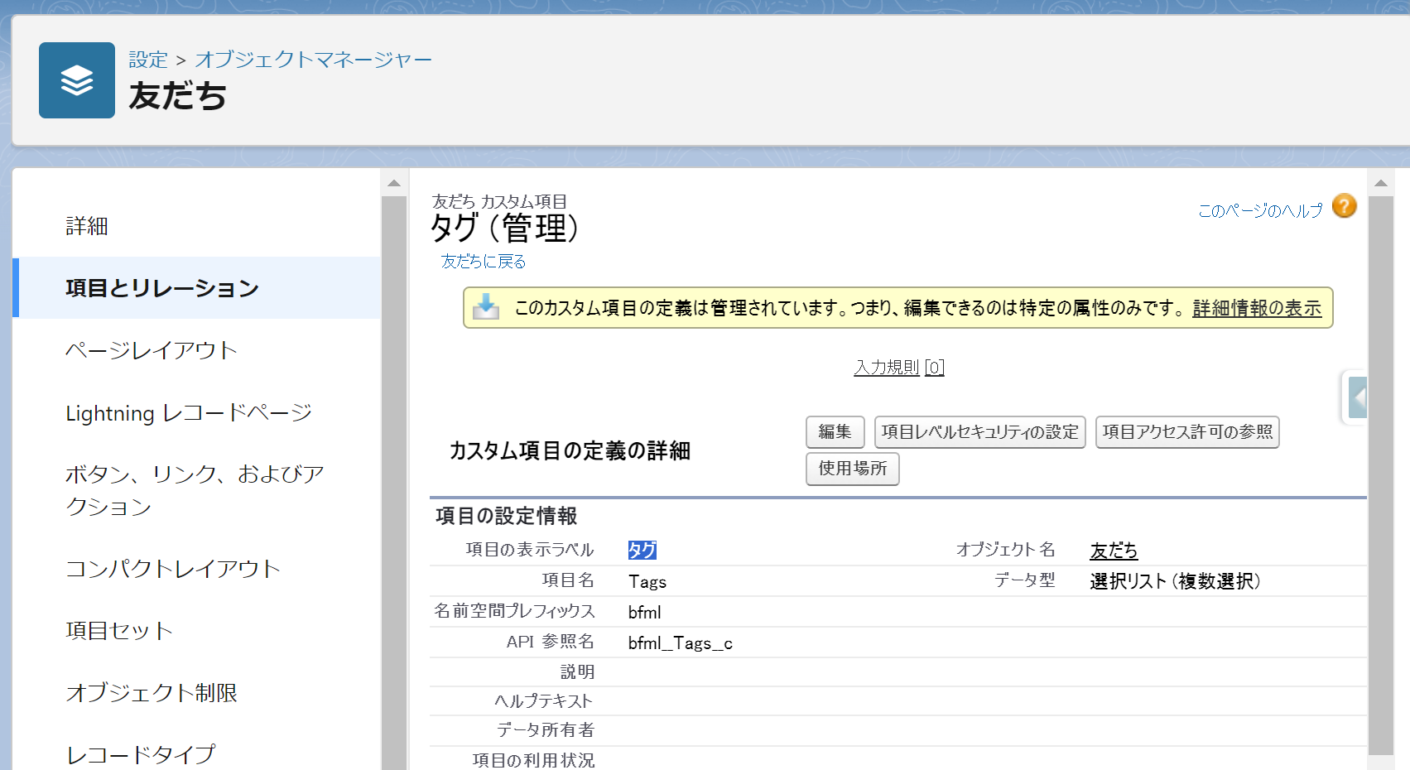
Task: Select 詳細 in the sidebar
Action: click(x=87, y=226)
